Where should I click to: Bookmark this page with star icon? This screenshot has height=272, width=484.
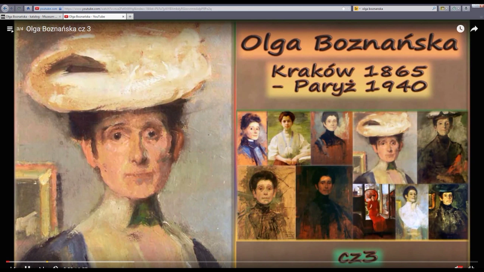click(x=343, y=8)
